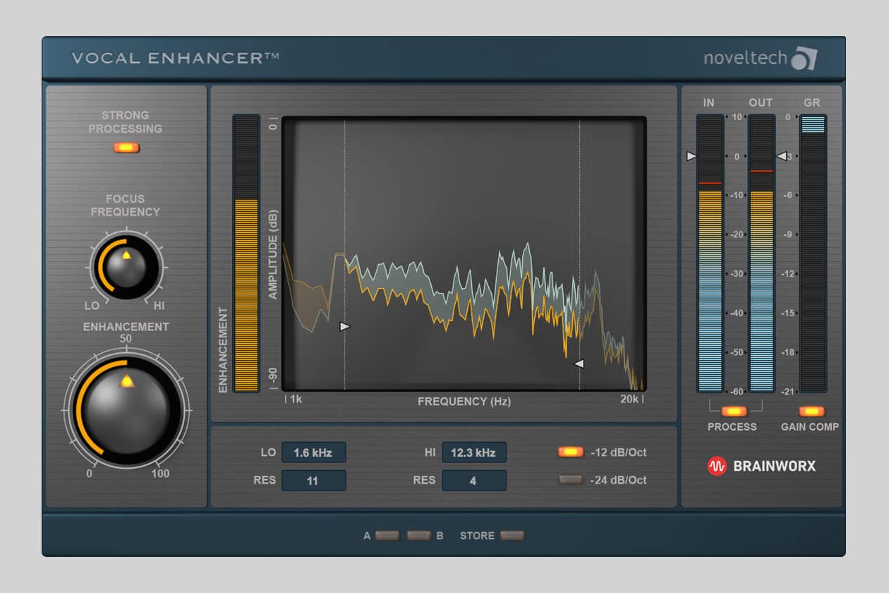
Task: Click the high frequency triangle marker in the spectrum display
Action: click(579, 364)
